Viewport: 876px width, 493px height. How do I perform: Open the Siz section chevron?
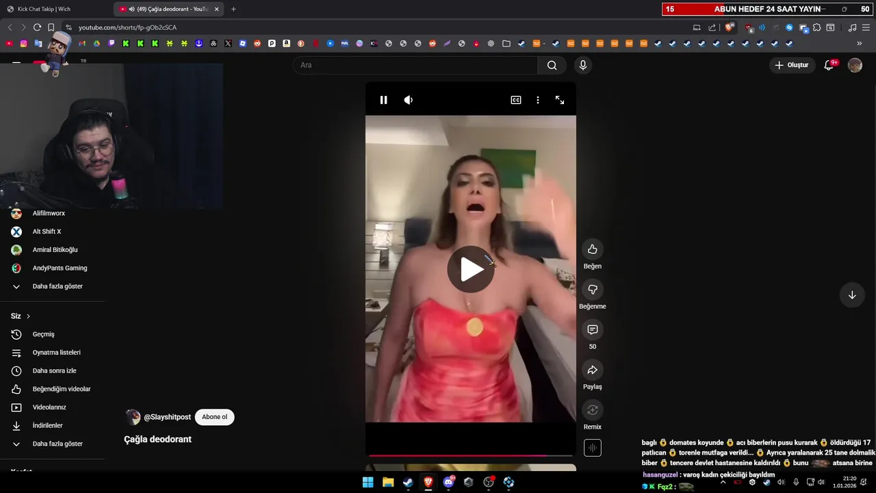[x=28, y=316]
